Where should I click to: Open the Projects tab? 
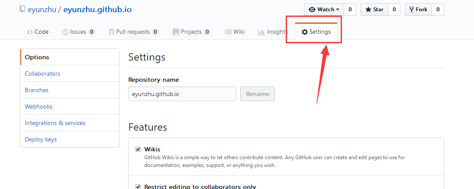(x=192, y=32)
